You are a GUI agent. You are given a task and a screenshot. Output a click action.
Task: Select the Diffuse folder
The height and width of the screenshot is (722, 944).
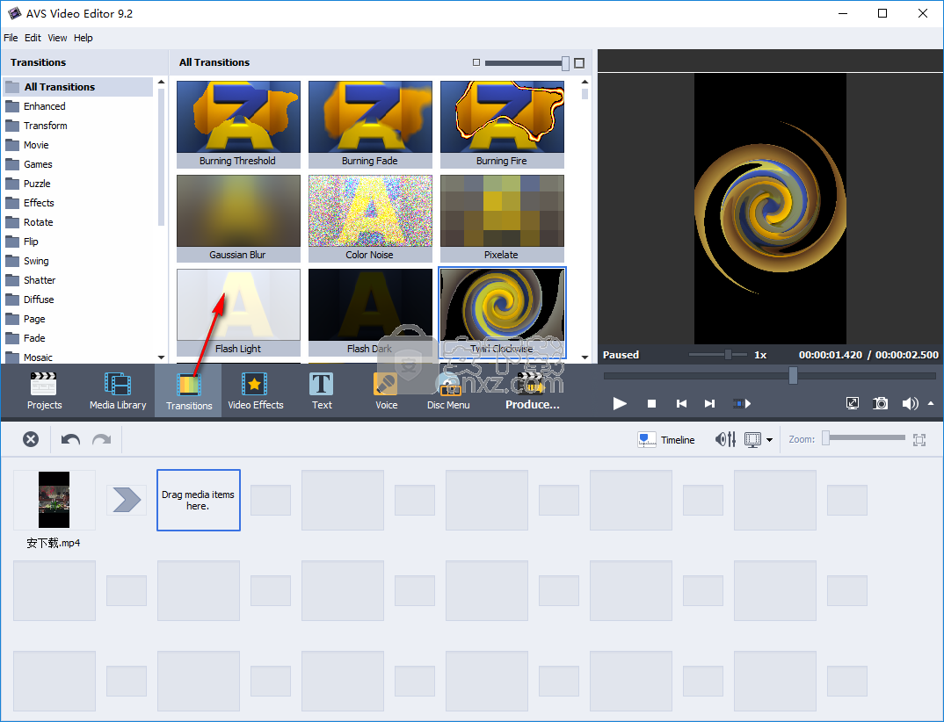(x=77, y=300)
